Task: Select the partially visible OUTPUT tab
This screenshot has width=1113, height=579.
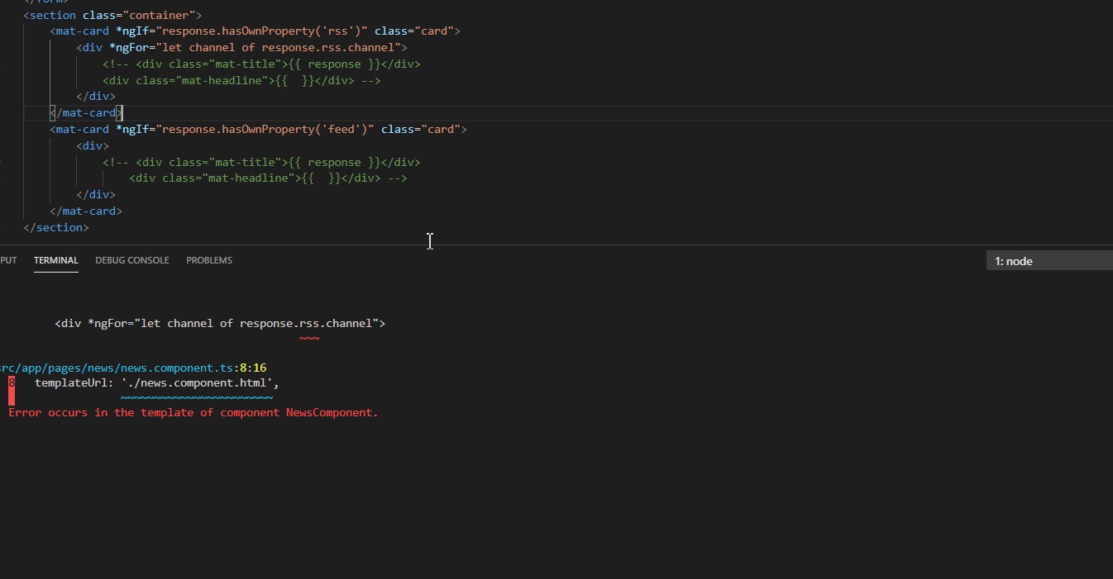Action: click(x=8, y=260)
